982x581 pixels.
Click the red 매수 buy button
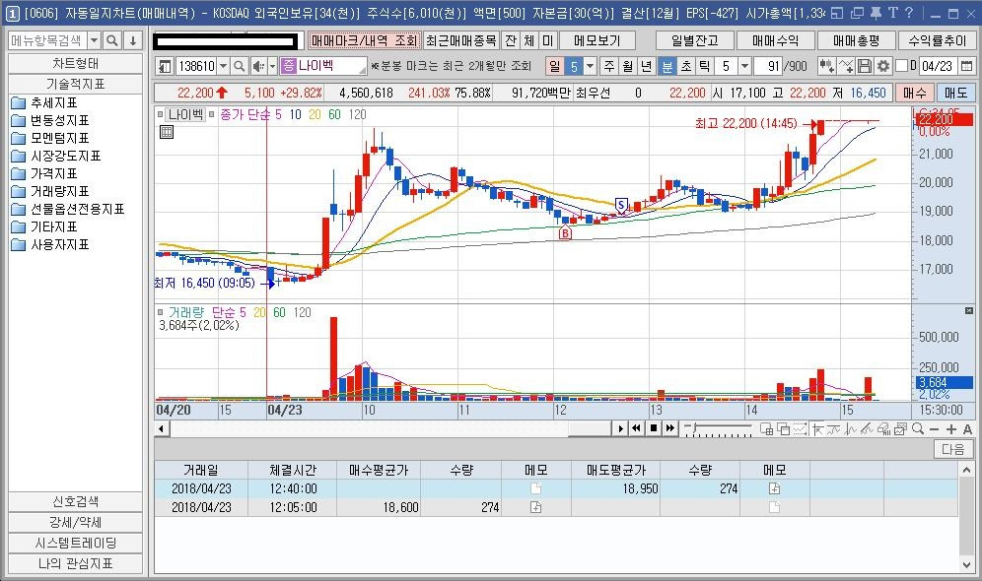coord(914,93)
